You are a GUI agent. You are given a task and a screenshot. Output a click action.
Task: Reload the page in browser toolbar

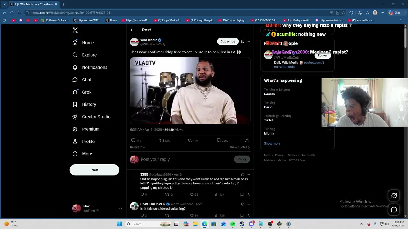[x=12, y=13]
